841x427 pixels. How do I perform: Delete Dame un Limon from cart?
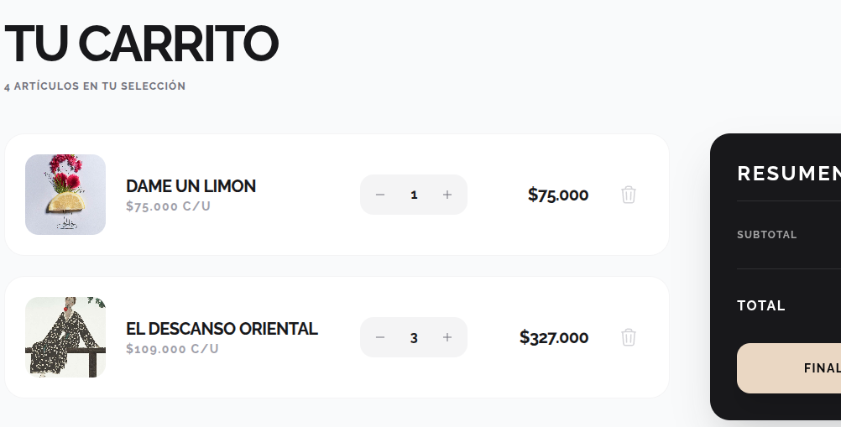[629, 195]
